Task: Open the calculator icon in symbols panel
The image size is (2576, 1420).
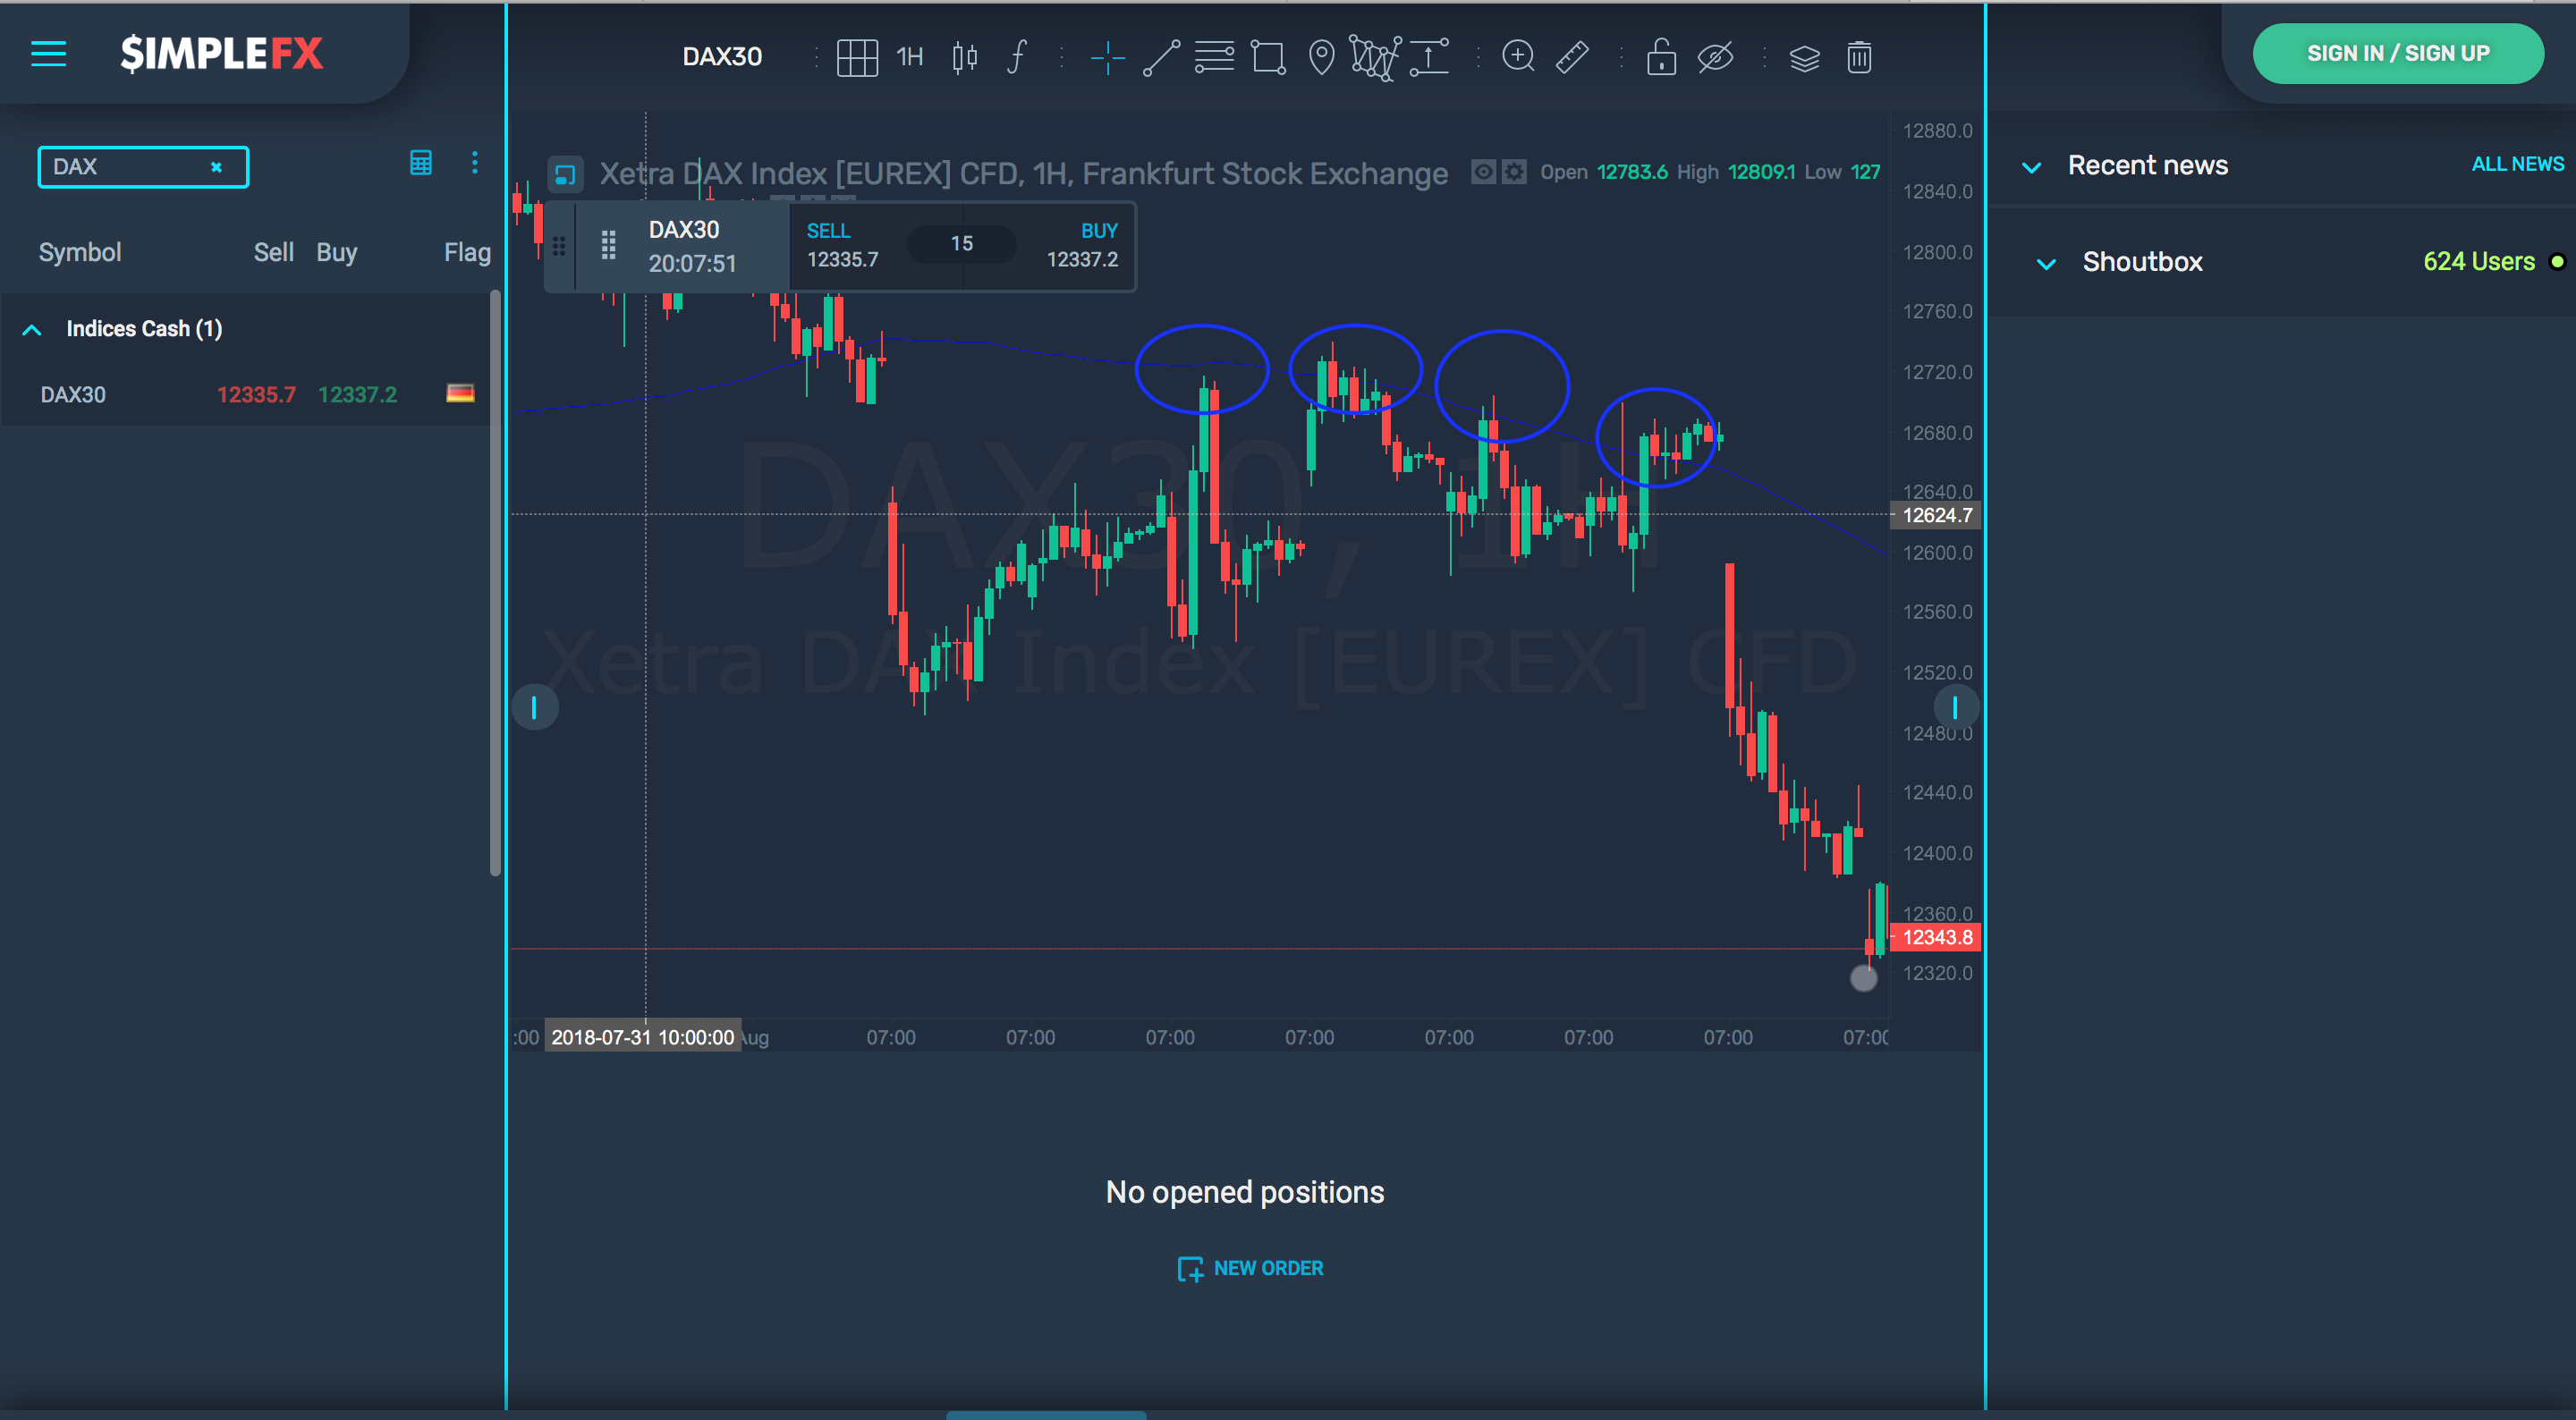Action: [x=421, y=162]
